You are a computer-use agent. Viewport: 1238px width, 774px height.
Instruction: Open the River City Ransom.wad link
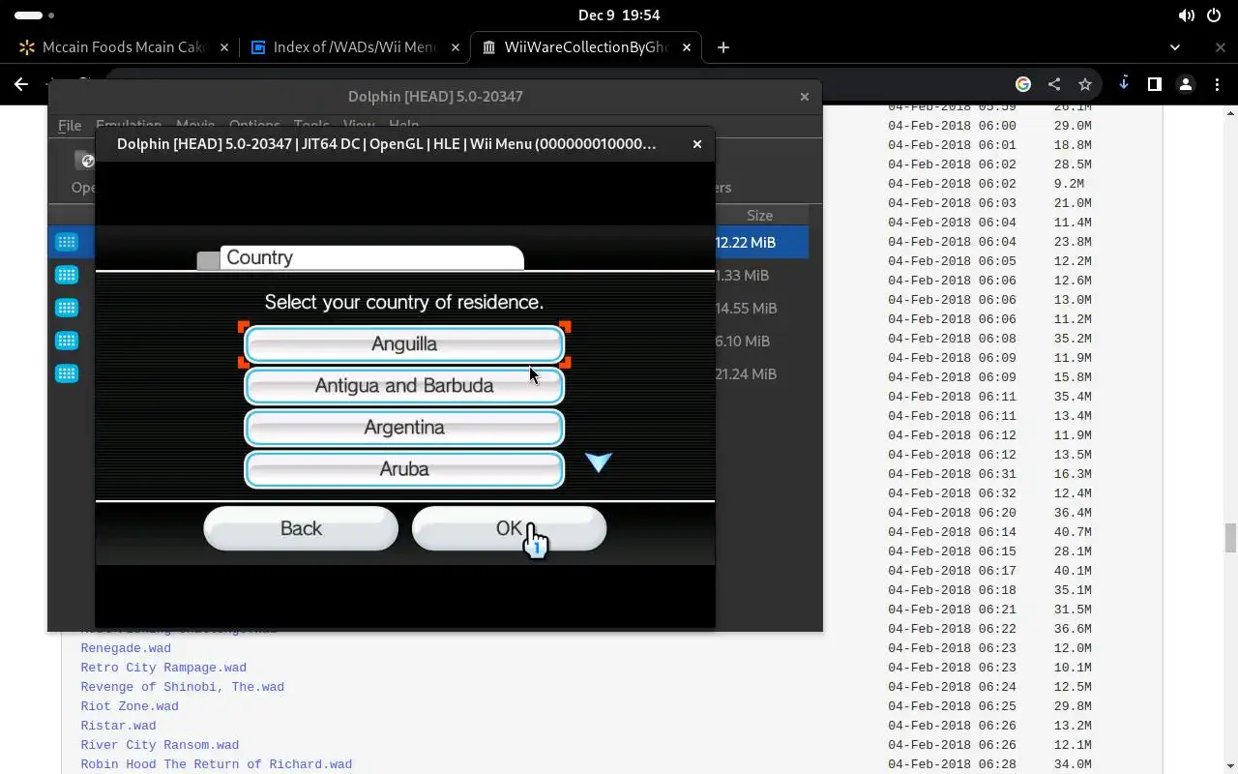click(160, 745)
